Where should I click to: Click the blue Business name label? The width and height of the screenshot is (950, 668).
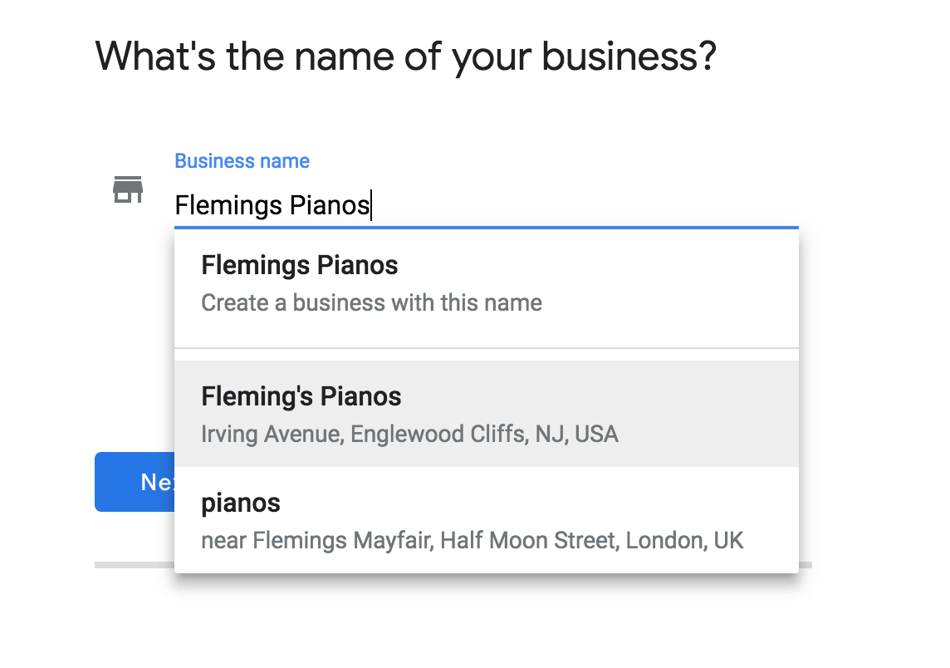tap(242, 161)
